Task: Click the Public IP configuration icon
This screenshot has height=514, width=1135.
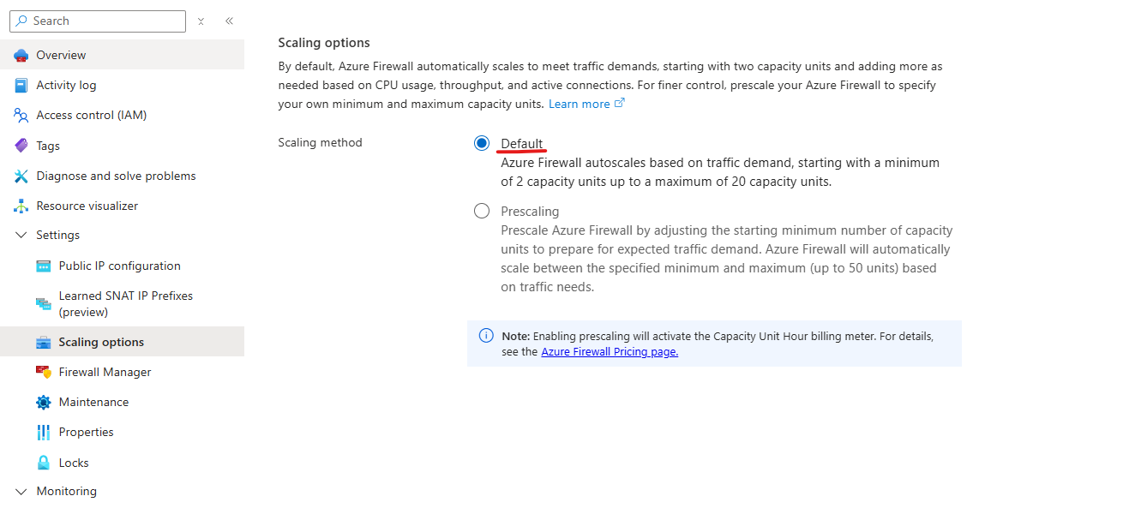Action: pos(44,266)
